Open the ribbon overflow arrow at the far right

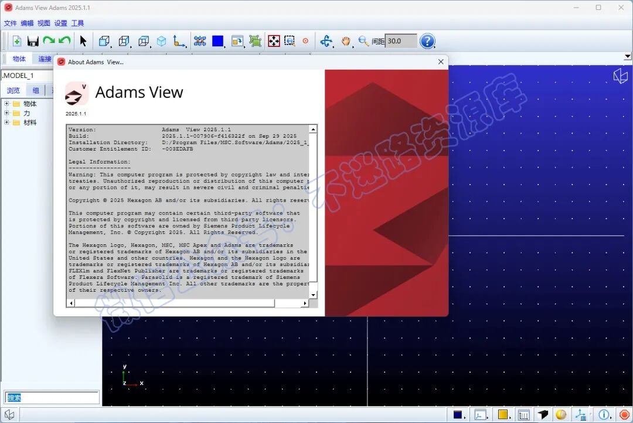[627, 57]
